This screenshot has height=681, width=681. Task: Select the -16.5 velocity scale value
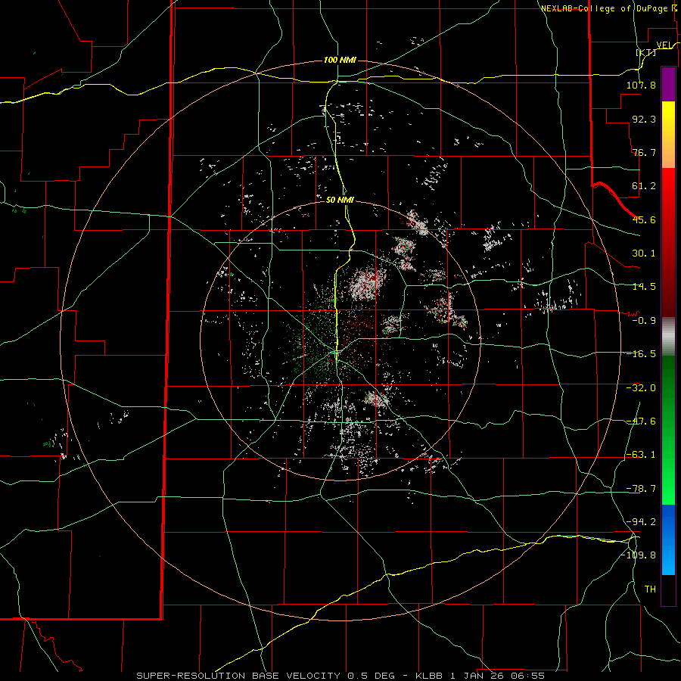(x=641, y=354)
